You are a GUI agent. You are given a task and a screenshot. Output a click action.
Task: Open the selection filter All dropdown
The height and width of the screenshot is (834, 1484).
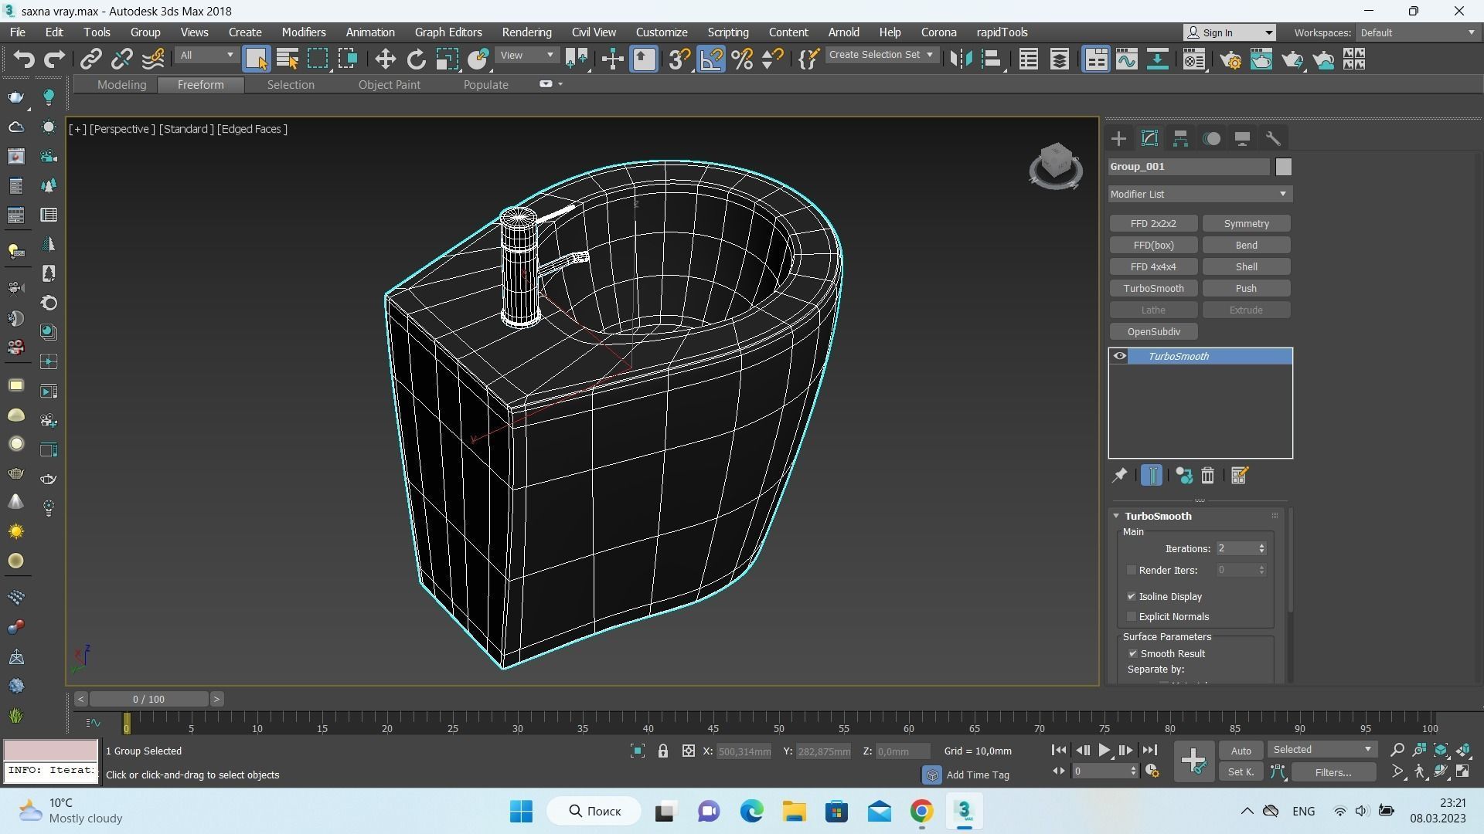pyautogui.click(x=206, y=56)
